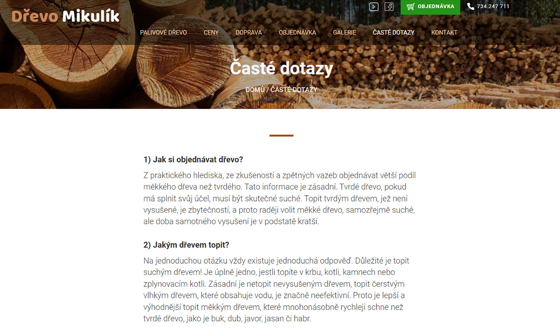Click the large Časté dotazy page title

pyautogui.click(x=281, y=68)
